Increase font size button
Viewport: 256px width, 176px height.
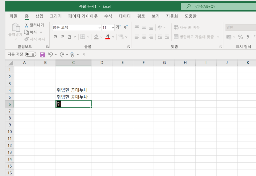[x=118, y=27]
